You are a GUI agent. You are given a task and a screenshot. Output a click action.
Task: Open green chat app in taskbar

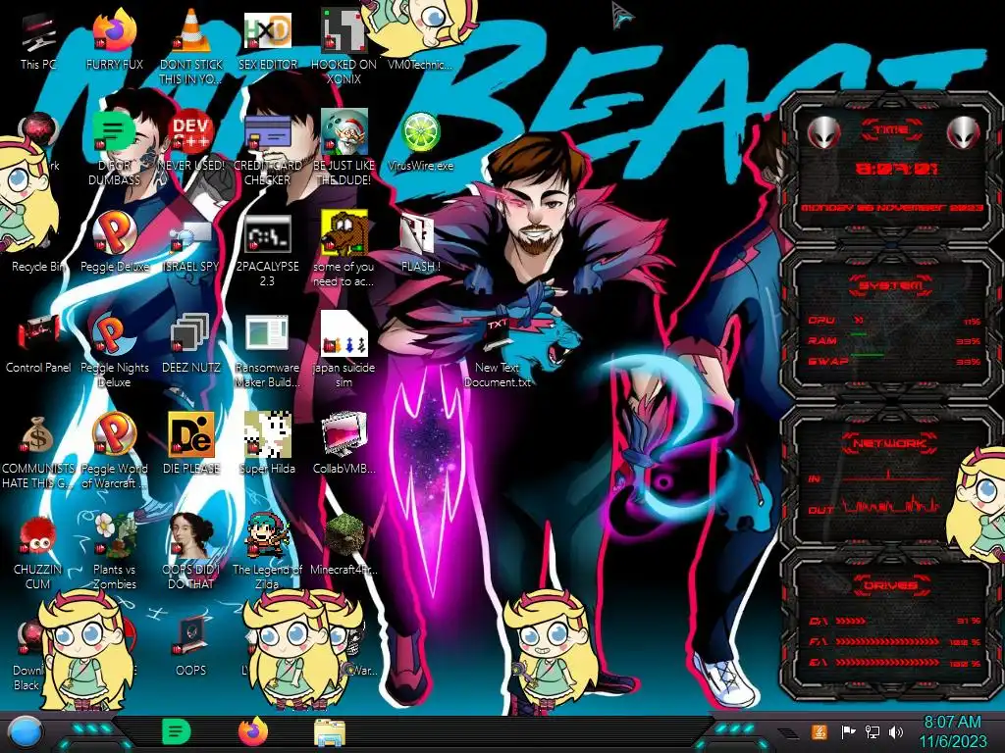[177, 731]
